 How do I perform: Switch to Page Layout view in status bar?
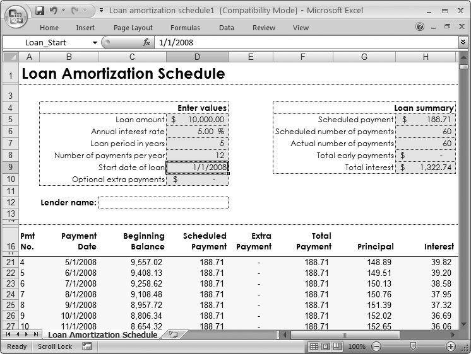click(326, 346)
